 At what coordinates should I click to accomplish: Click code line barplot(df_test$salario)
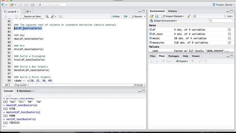32,70
